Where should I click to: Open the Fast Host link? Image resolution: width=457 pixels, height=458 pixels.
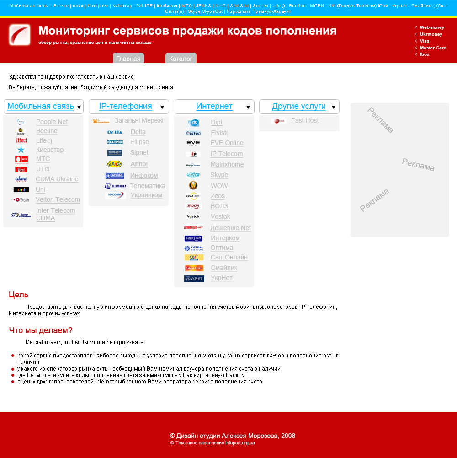pyautogui.click(x=305, y=120)
